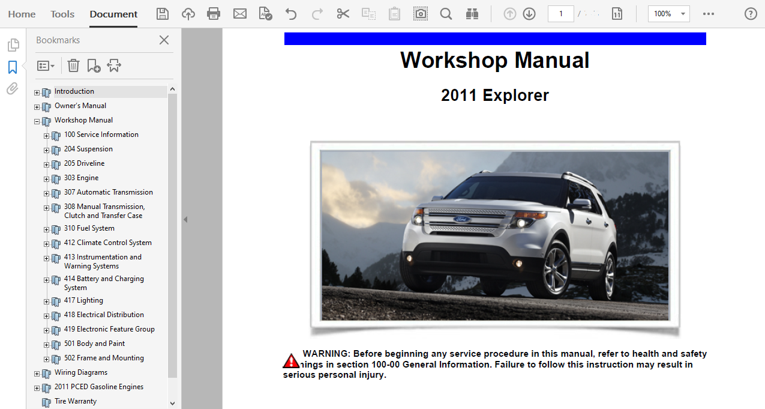Switch to the Tools tab
Screen dimensions: 765x409
pos(62,13)
